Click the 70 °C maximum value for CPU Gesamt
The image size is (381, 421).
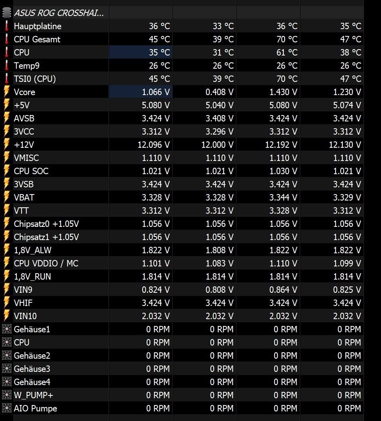(x=287, y=39)
